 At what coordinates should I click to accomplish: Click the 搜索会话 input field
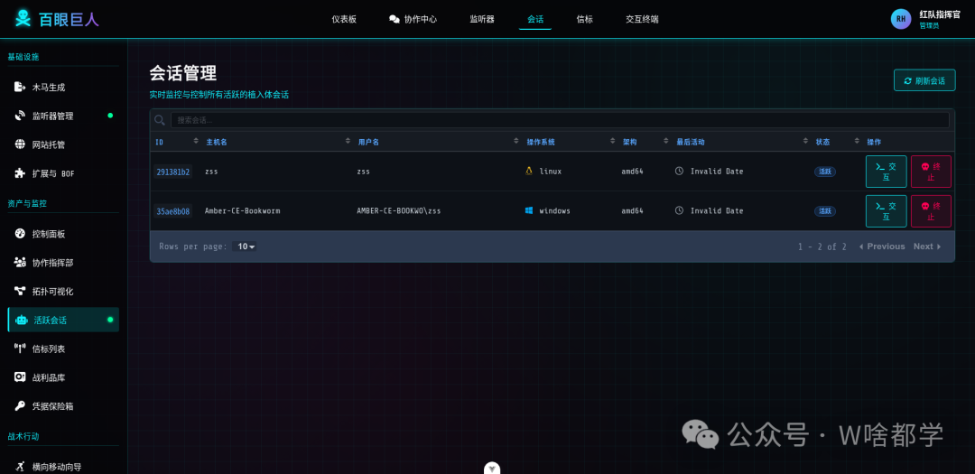click(560, 120)
